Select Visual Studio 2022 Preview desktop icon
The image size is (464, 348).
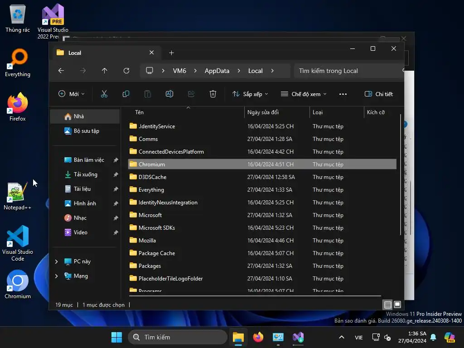pos(53,21)
